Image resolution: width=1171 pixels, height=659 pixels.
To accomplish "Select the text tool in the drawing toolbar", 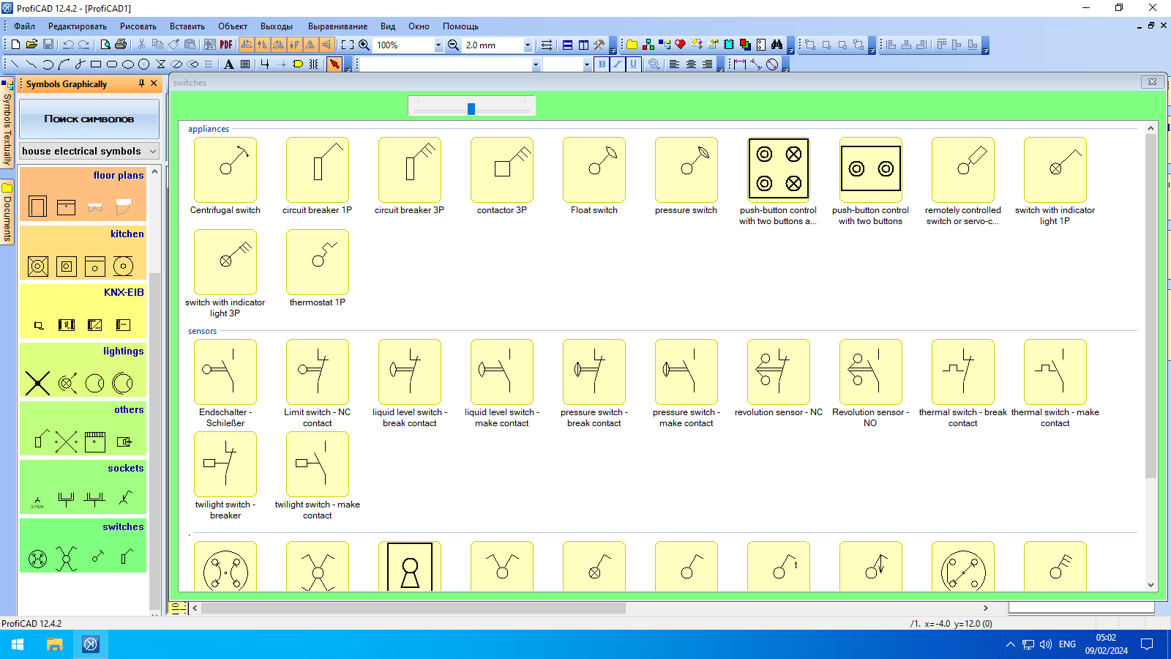I will click(x=228, y=64).
